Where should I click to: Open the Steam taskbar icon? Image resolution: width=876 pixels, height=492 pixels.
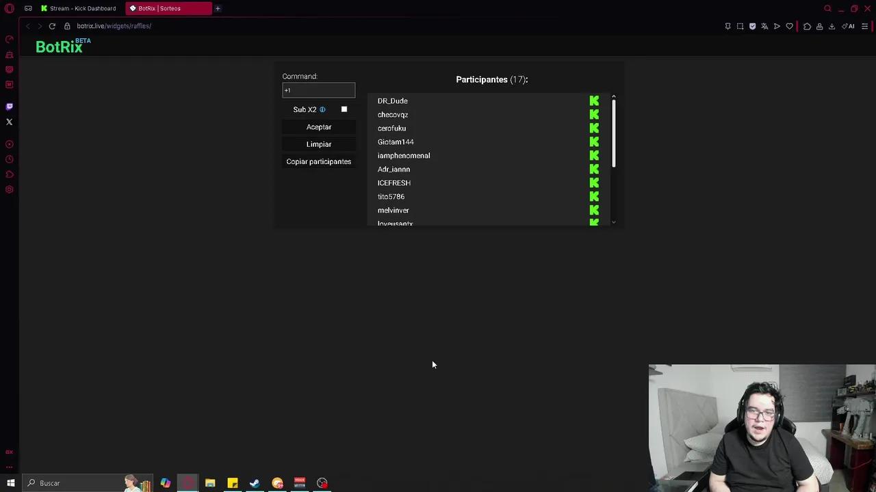click(x=255, y=483)
